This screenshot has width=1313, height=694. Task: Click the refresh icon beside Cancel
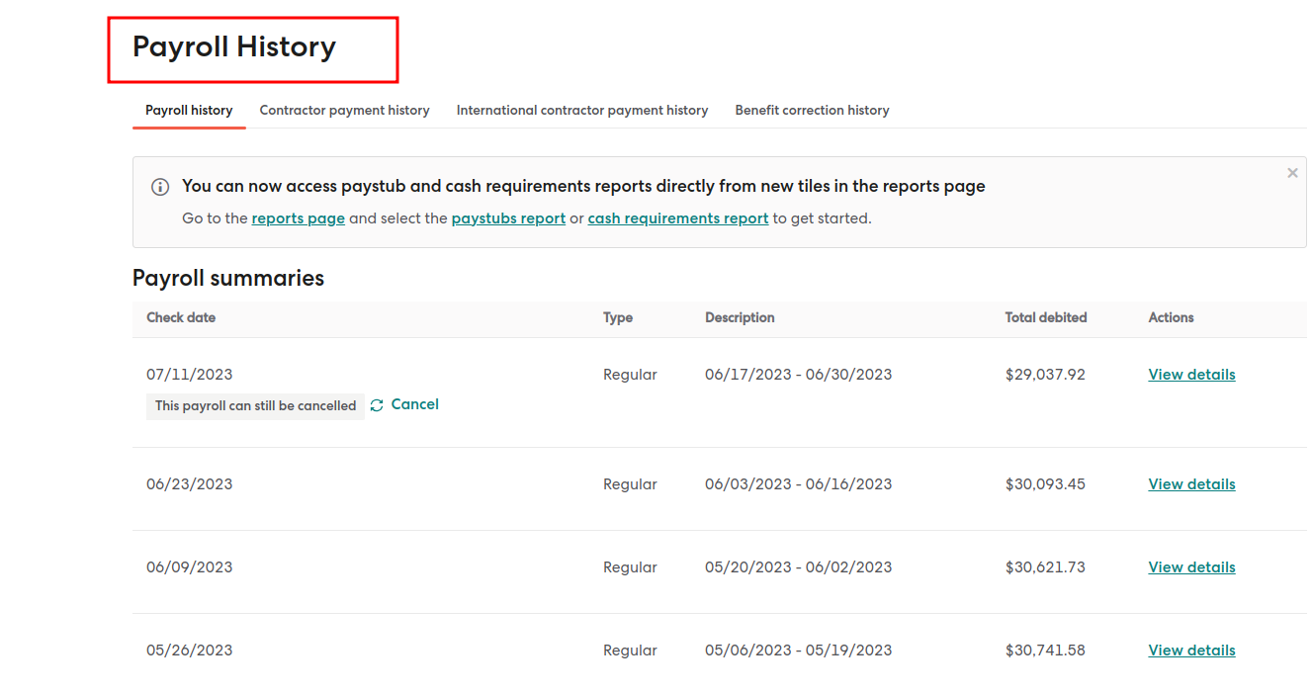point(377,405)
